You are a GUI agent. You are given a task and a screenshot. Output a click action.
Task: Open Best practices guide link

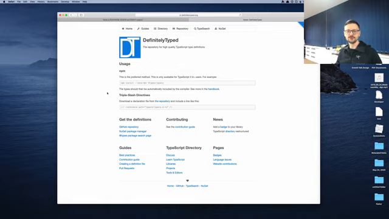127,155
